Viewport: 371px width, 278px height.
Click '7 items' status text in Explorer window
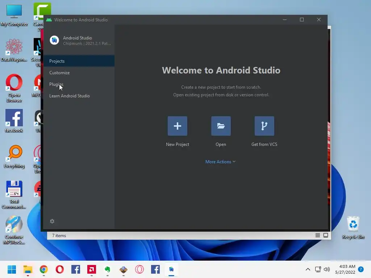[x=59, y=235]
